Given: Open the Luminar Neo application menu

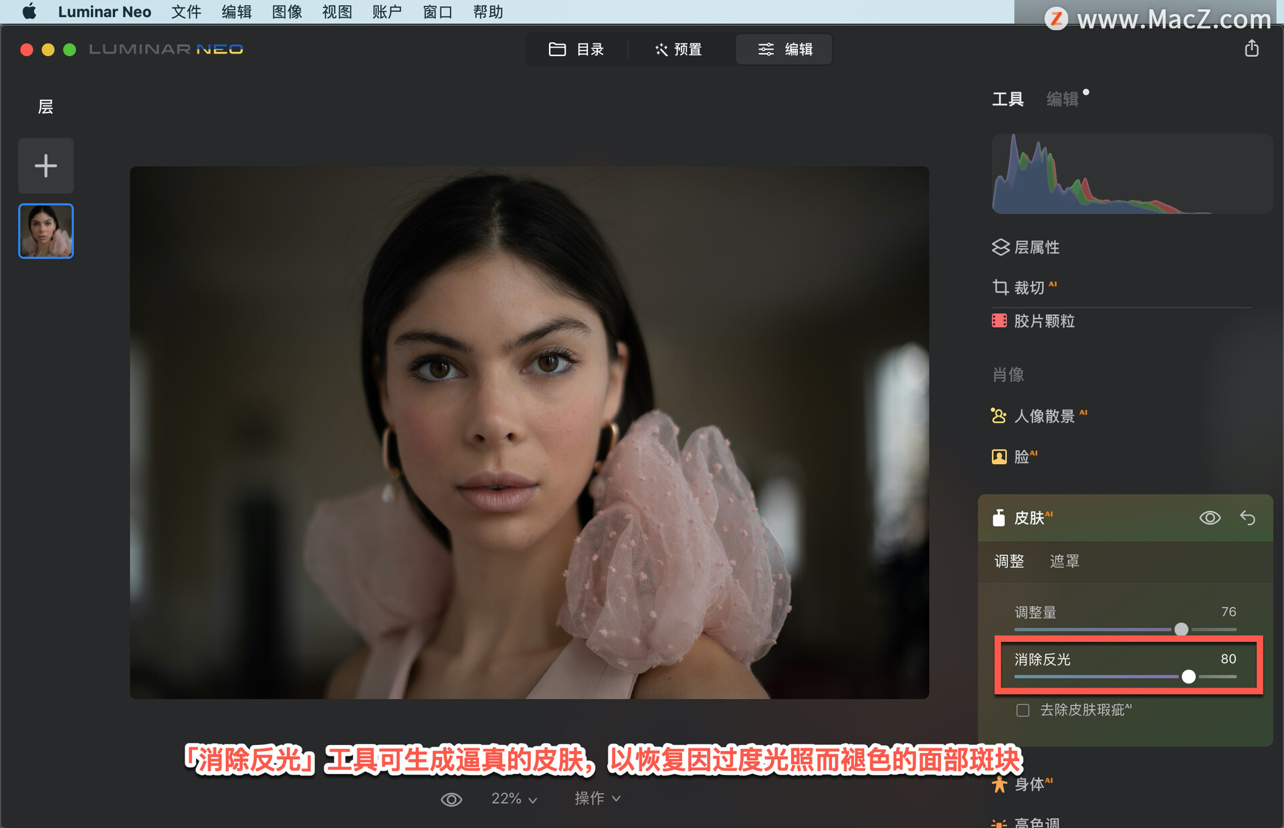Looking at the screenshot, I should 104,11.
